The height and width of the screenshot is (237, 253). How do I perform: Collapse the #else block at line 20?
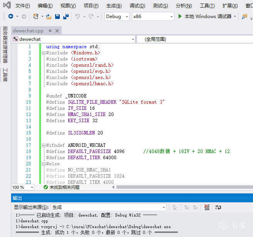[44, 164]
